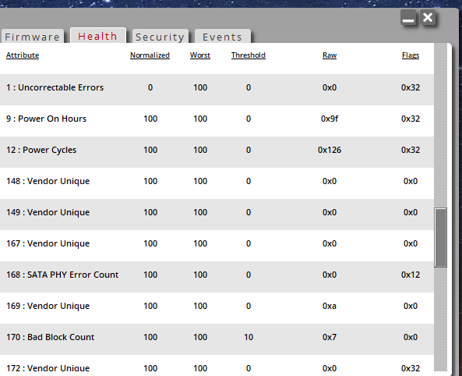Screen dimensions: 462x376
Task: Close the window with the X button
Action: 428,18
